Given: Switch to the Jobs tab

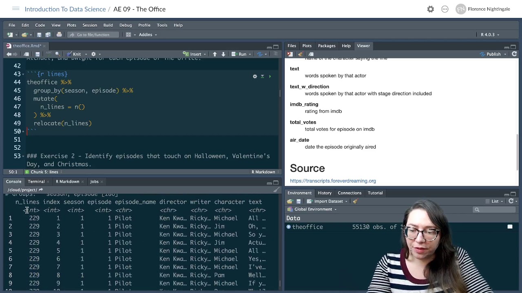Looking at the screenshot, I should click(x=94, y=181).
